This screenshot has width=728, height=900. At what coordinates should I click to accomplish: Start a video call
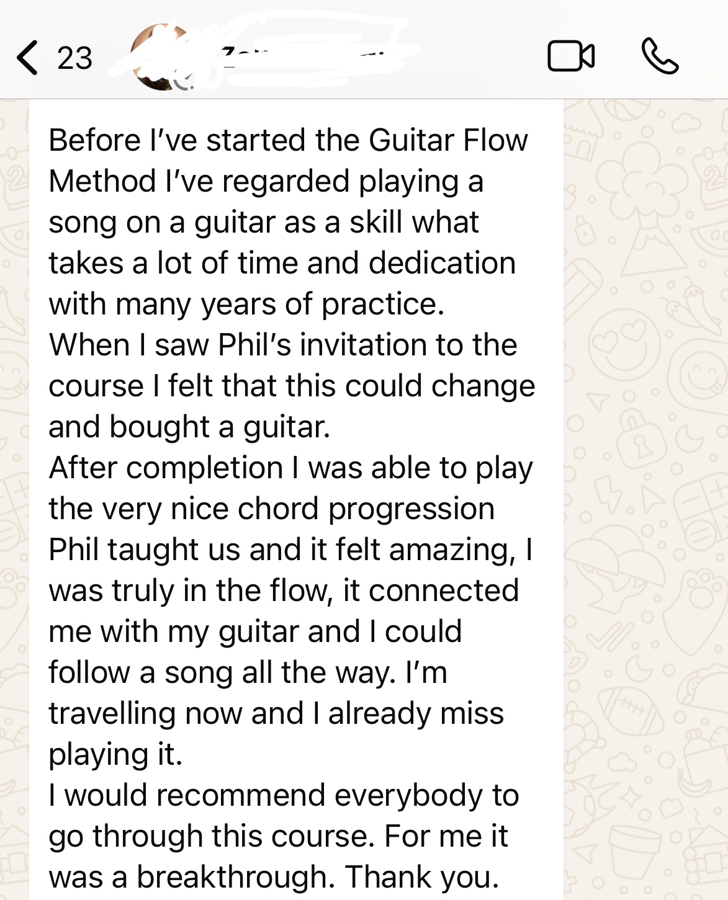571,56
